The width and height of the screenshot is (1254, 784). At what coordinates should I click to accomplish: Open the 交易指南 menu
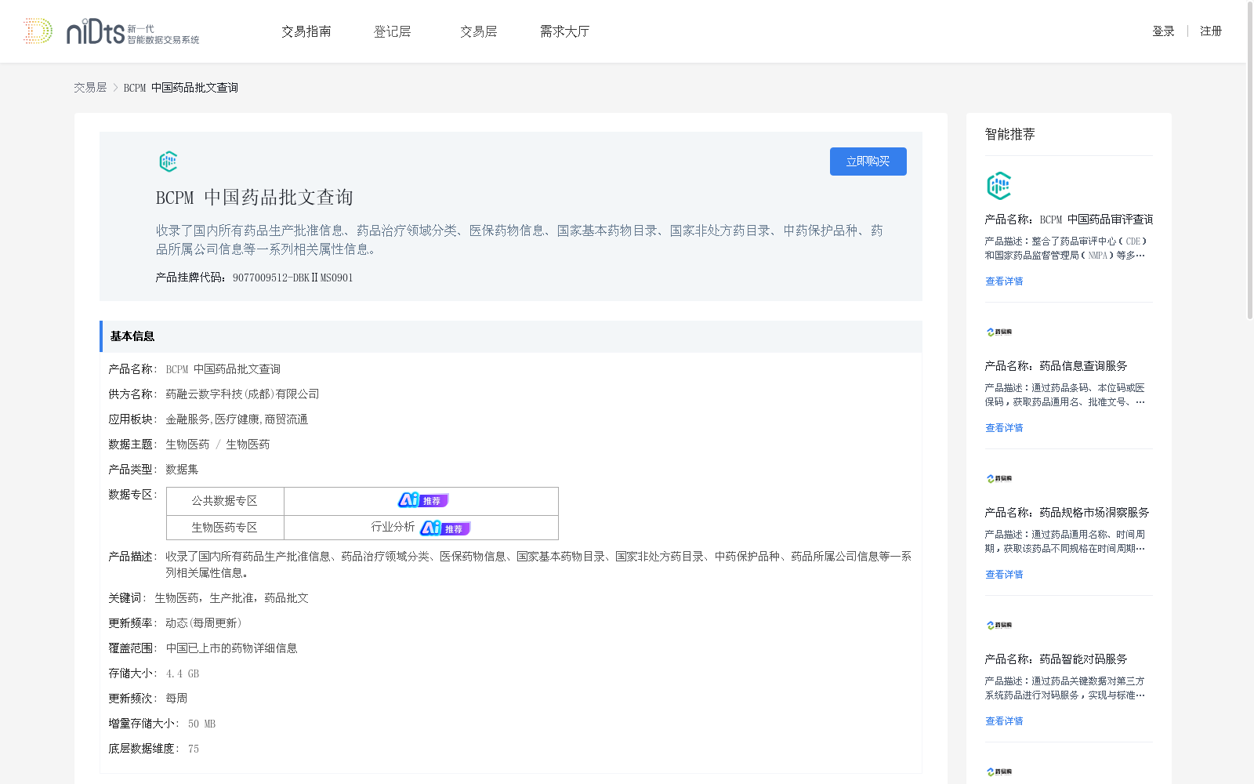tap(306, 31)
